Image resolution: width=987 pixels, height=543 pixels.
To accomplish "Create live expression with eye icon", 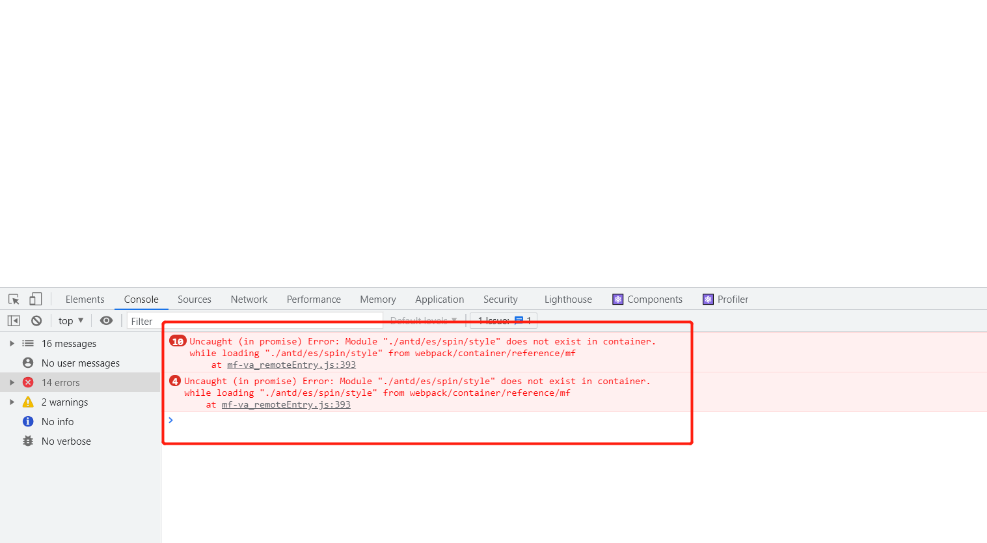I will point(106,320).
